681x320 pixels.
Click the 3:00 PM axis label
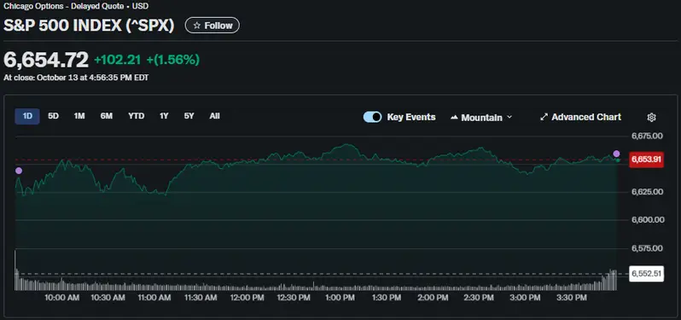(x=525, y=298)
